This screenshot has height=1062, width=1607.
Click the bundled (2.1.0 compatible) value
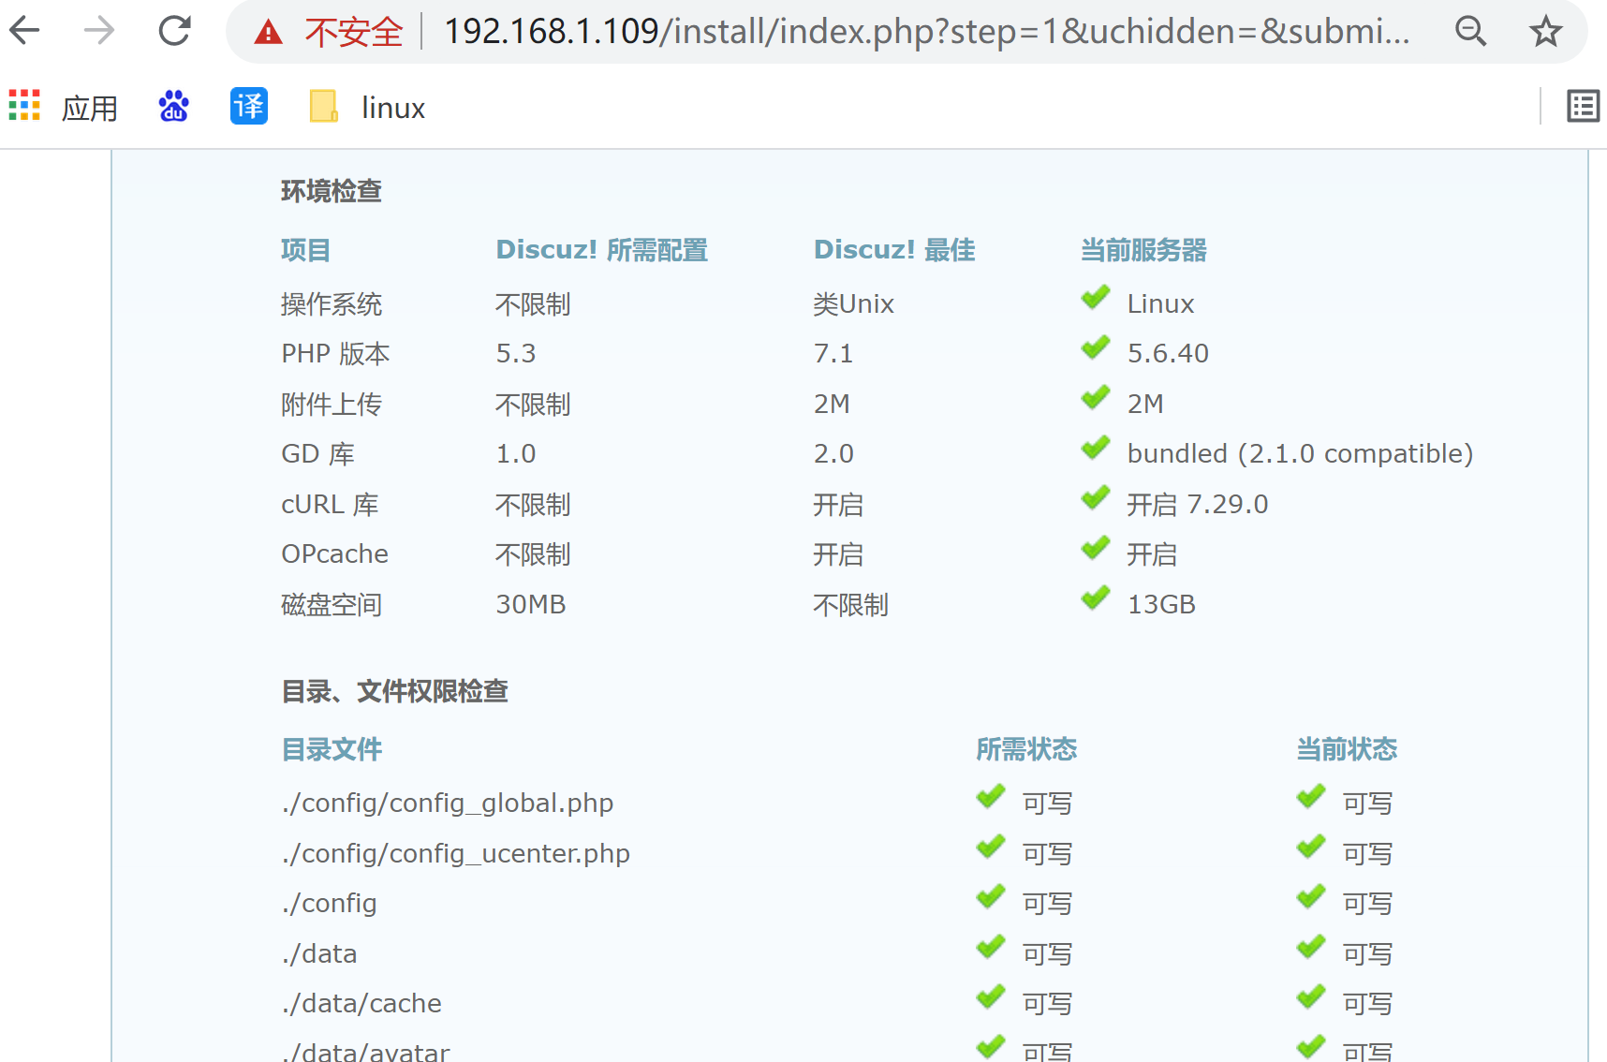(1300, 454)
